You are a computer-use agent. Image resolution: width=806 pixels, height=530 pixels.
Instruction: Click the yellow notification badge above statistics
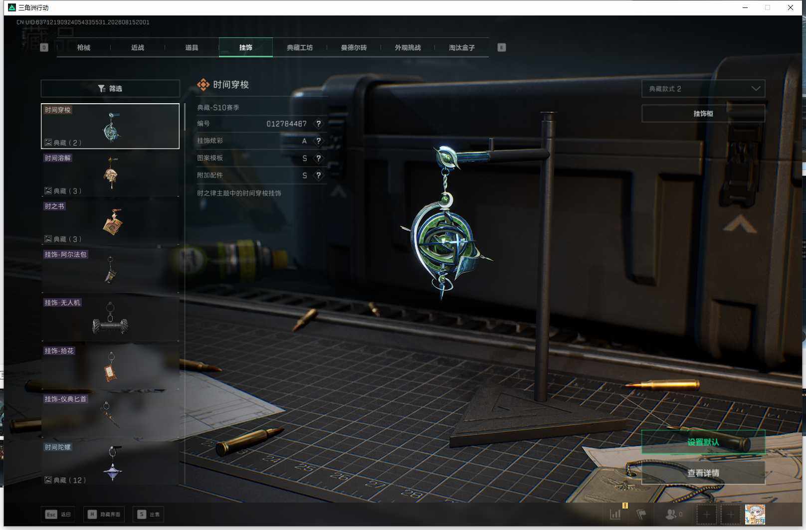coord(624,505)
